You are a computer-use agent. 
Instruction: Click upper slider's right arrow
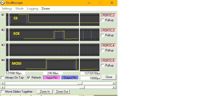[x=114, y=83]
